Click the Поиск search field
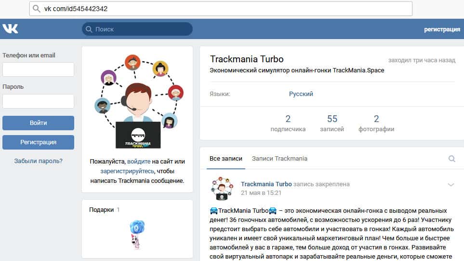This screenshot has height=261, width=464. [137, 29]
